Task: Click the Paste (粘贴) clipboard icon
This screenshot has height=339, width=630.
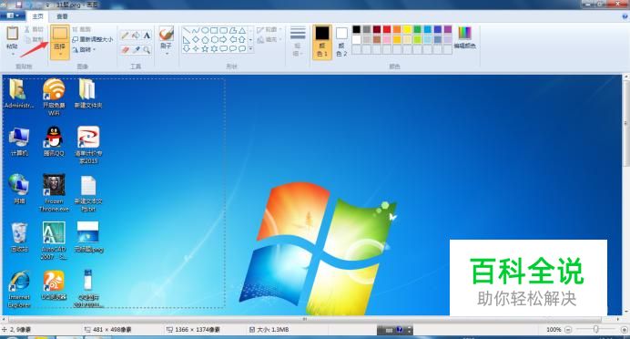Action: click(x=13, y=34)
